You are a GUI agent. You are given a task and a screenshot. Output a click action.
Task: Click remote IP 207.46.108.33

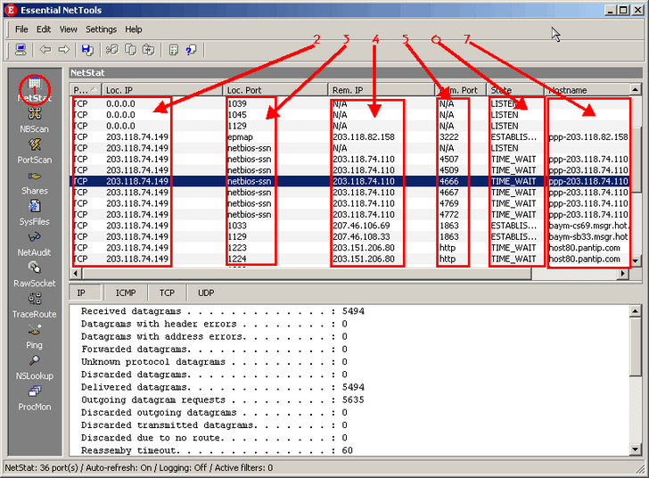pos(361,237)
